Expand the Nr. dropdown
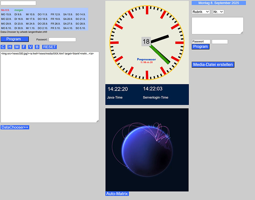 (x=218, y=12)
